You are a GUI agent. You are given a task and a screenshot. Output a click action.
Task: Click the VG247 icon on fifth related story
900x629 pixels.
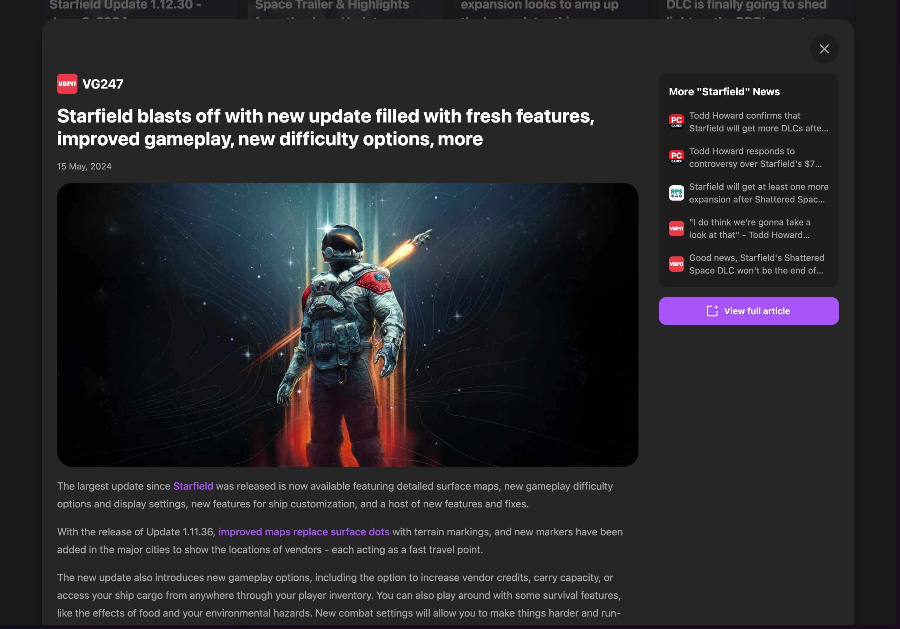pyautogui.click(x=676, y=264)
